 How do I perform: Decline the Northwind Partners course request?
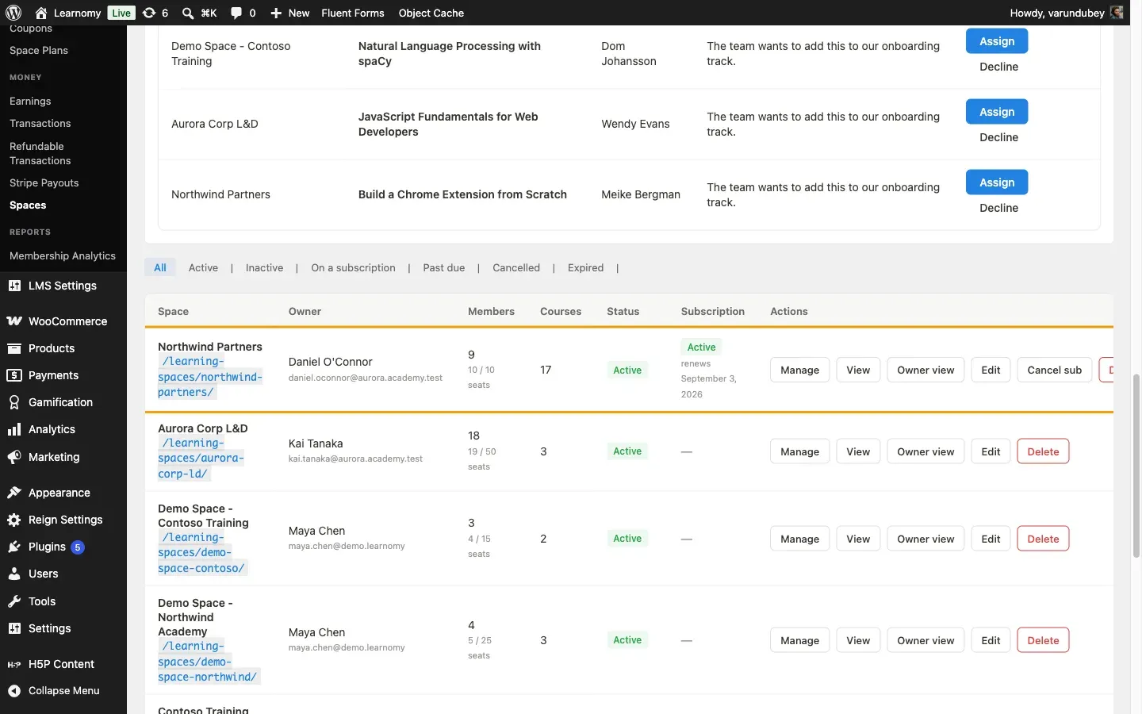[998, 208]
